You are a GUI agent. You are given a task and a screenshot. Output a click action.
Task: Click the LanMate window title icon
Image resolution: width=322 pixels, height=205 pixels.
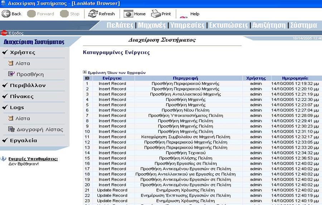tap(3, 3)
